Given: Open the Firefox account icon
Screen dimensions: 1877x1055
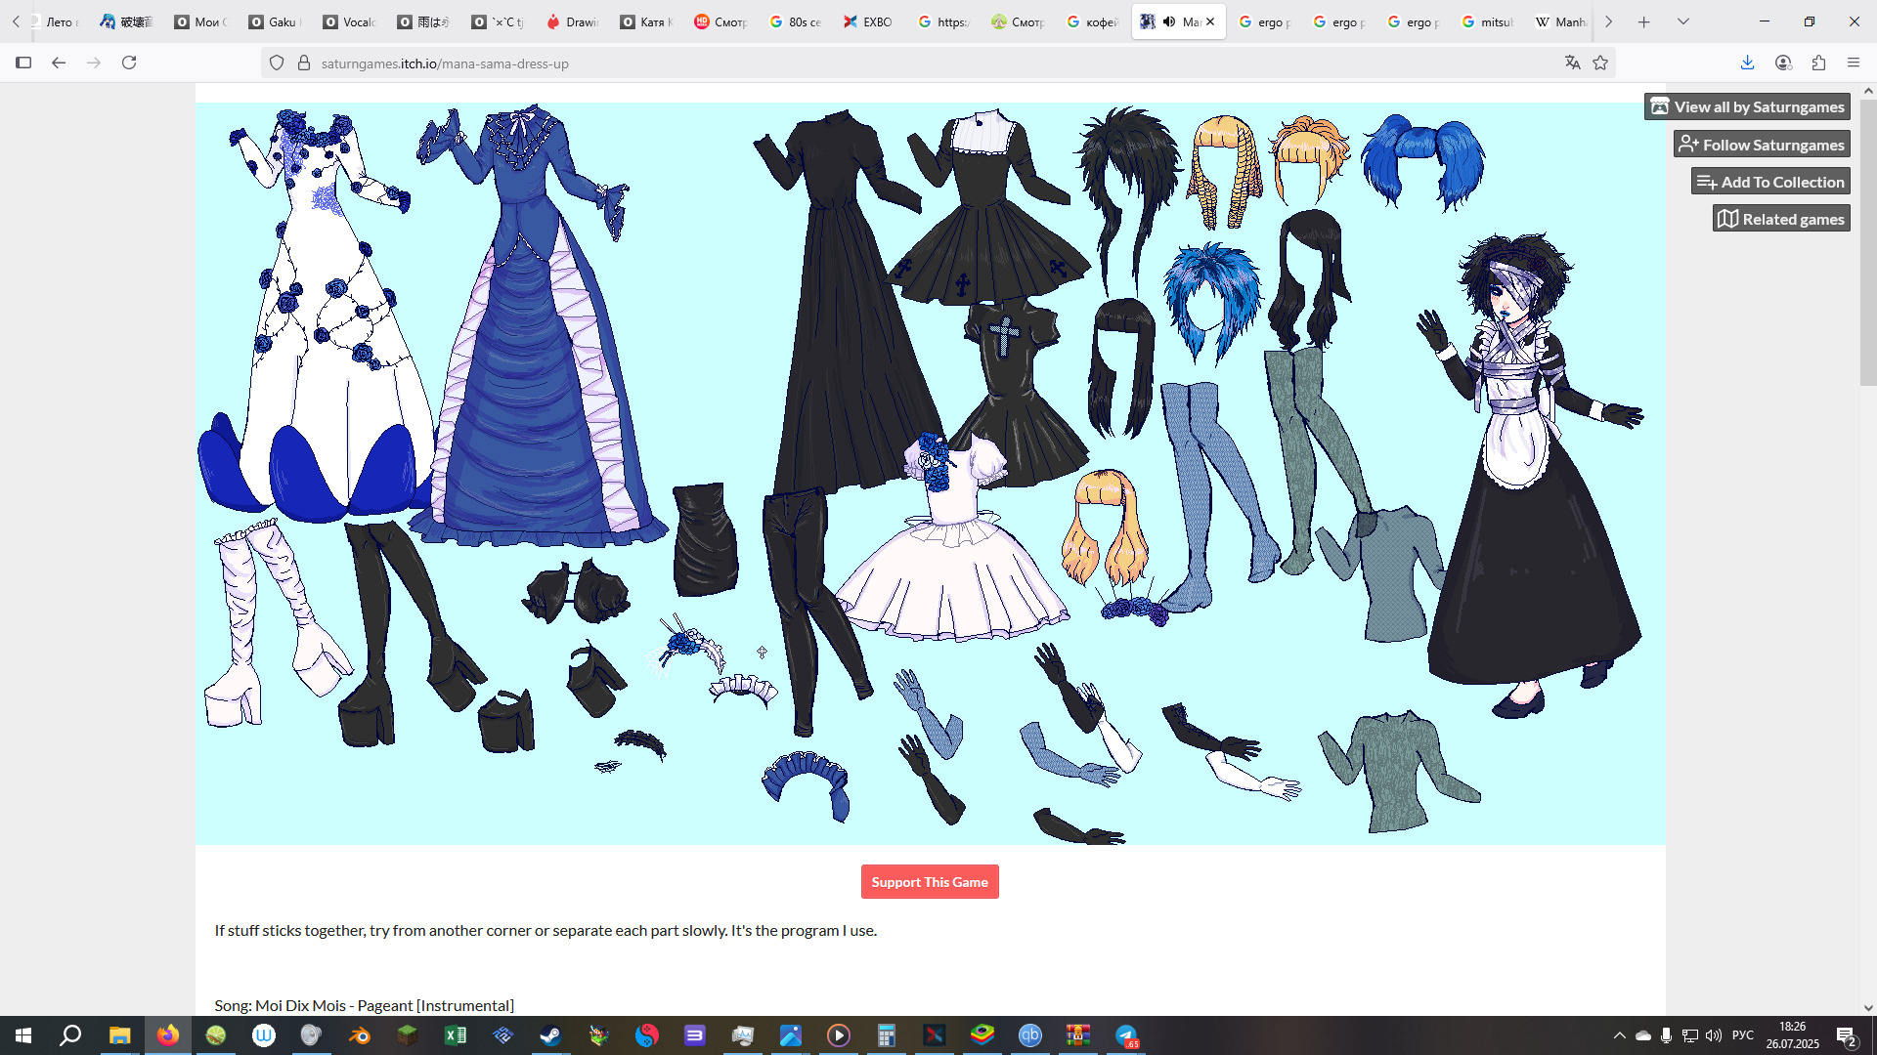Looking at the screenshot, I should click(1783, 63).
